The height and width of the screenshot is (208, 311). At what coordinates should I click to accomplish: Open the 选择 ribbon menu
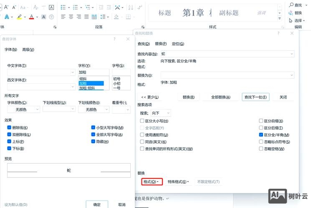point(297,20)
